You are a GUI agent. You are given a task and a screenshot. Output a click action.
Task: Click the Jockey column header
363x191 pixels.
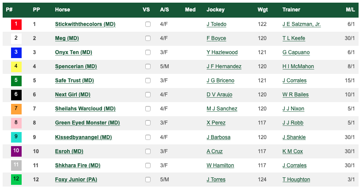coord(216,10)
